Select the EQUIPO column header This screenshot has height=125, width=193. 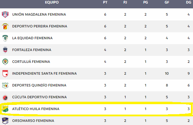52,2
